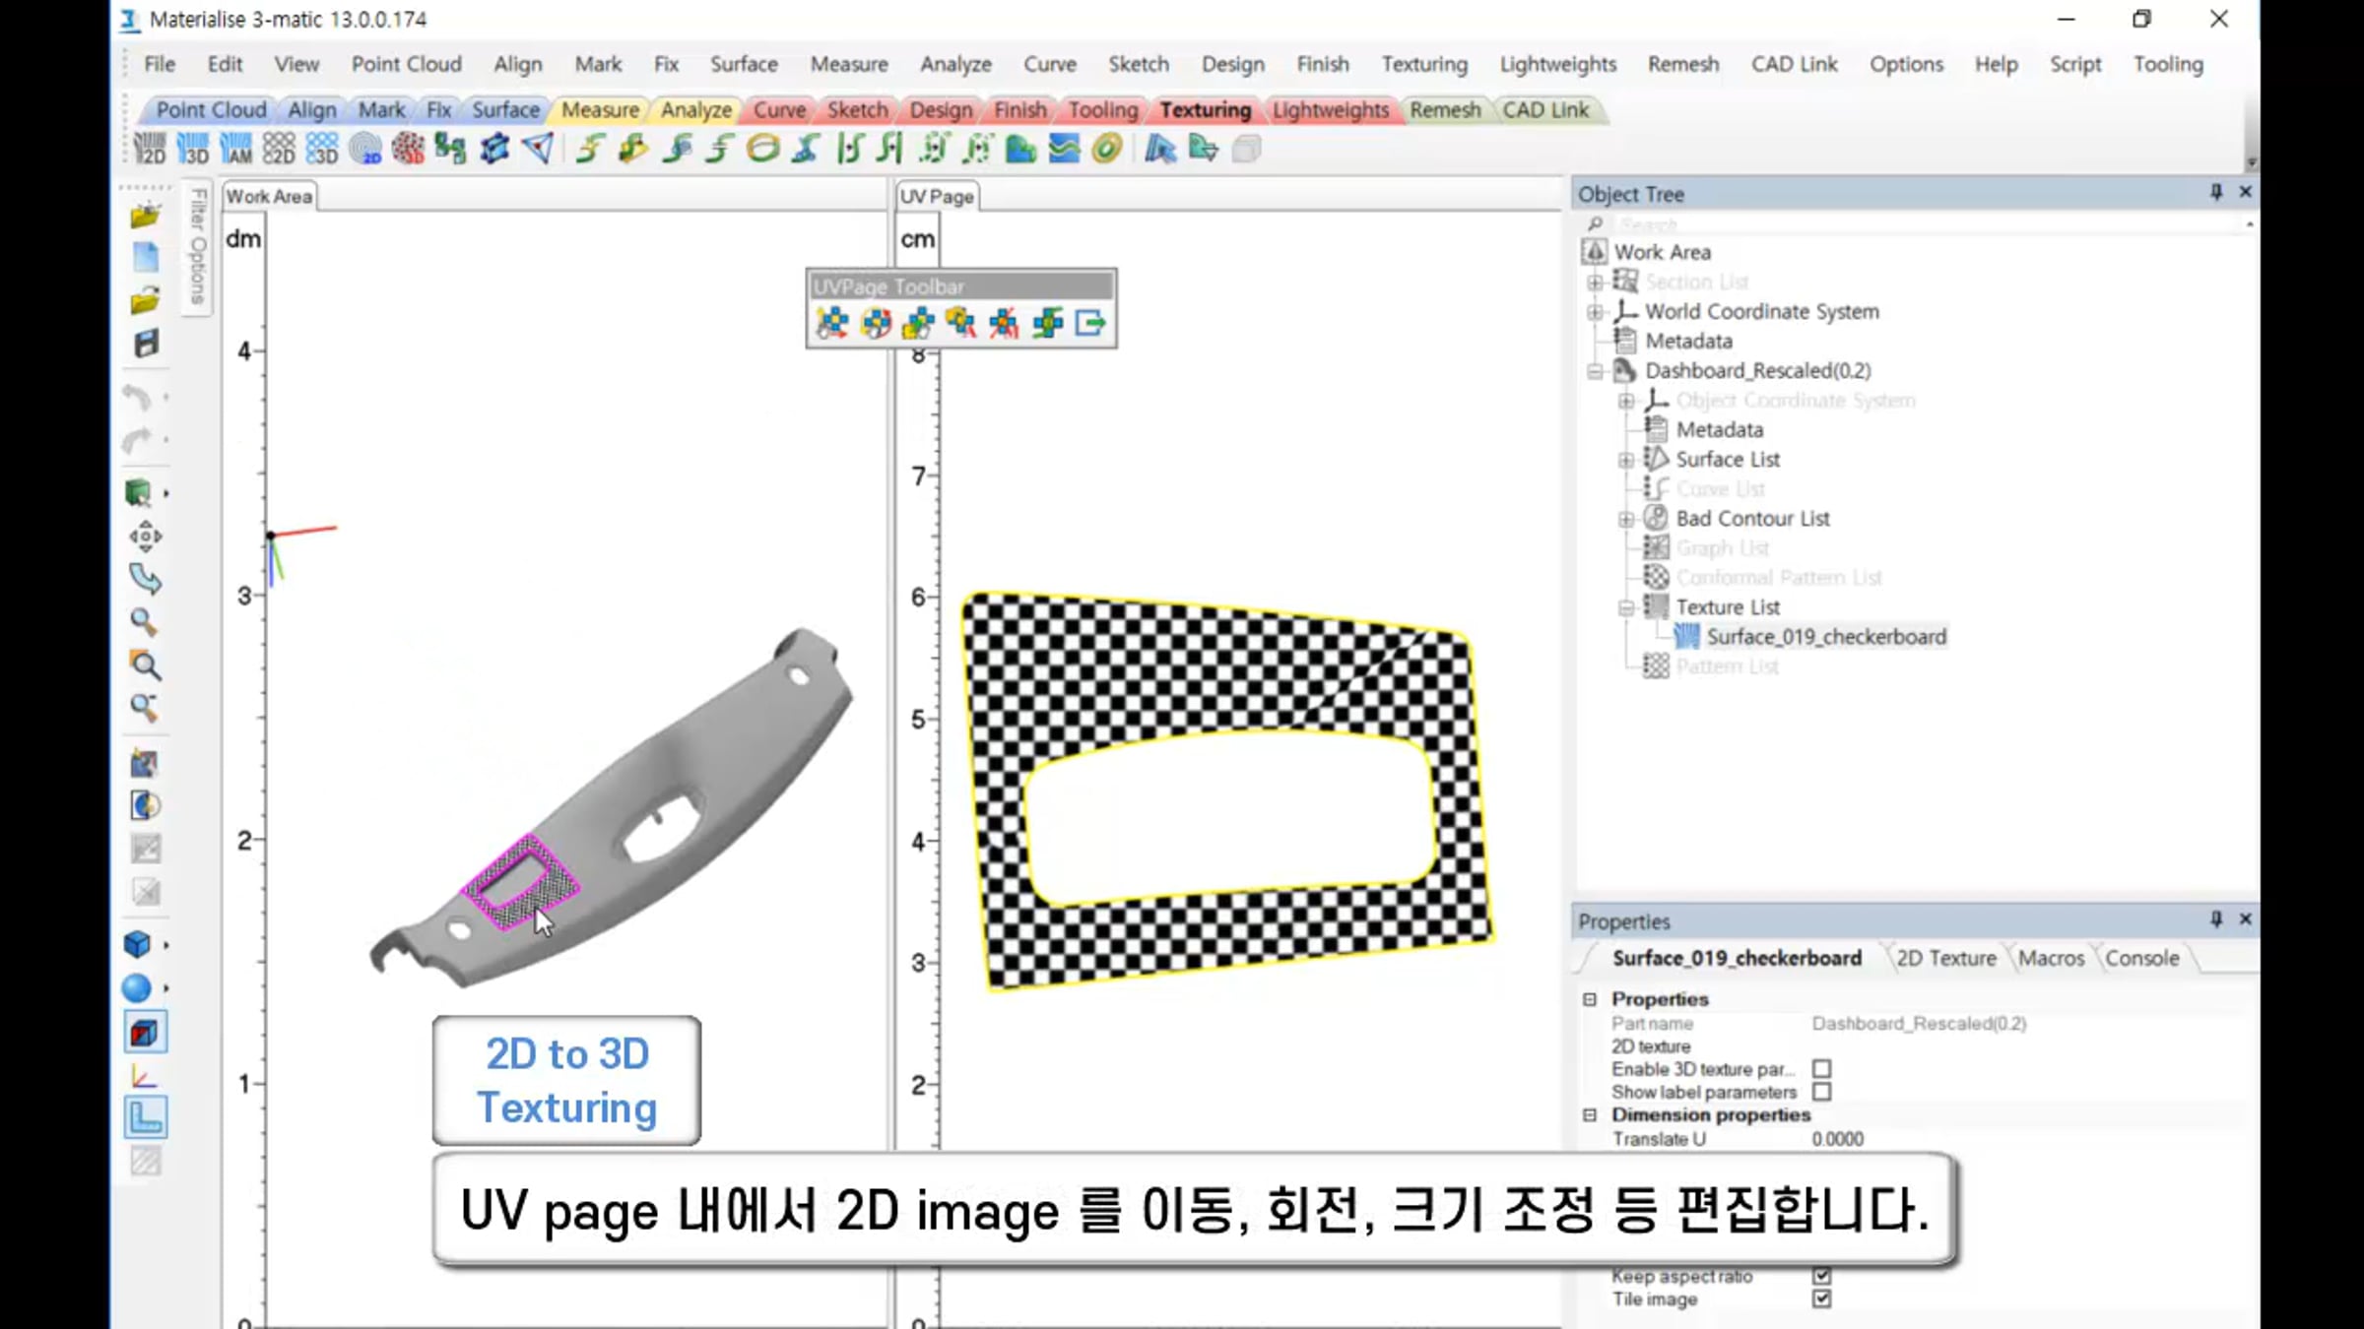The height and width of the screenshot is (1329, 2364).
Task: Switch to the 2D Texture tab
Action: pyautogui.click(x=1945, y=958)
